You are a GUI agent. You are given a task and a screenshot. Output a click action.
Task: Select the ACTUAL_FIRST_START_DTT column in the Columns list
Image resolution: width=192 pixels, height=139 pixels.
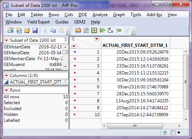coord(36,82)
